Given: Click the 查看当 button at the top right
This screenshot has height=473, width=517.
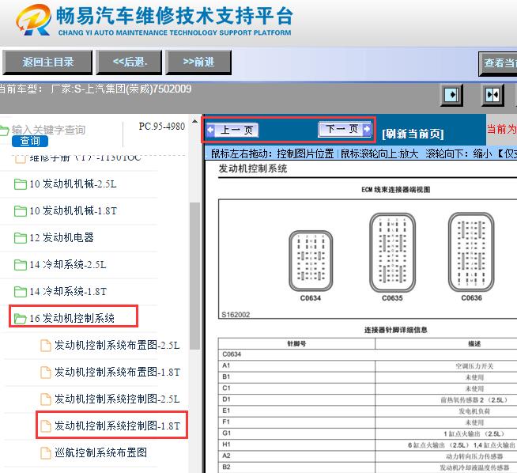Looking at the screenshot, I should click(x=498, y=63).
